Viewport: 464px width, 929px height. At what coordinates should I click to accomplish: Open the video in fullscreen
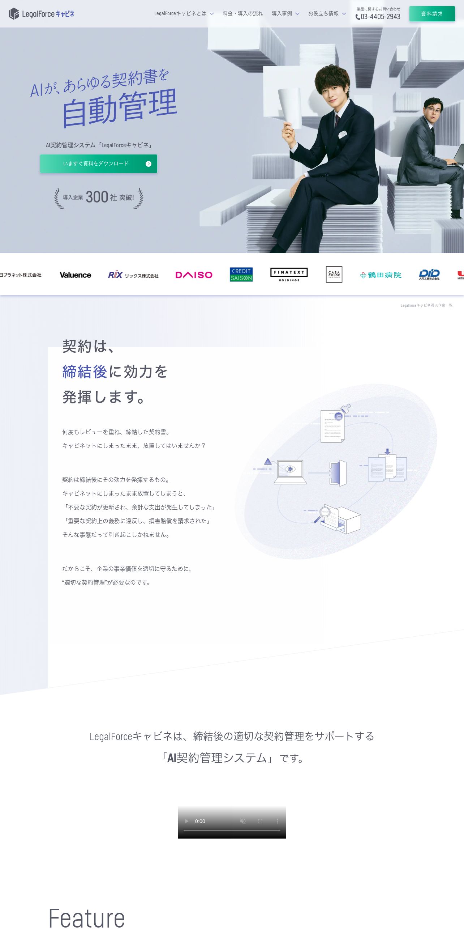(260, 821)
